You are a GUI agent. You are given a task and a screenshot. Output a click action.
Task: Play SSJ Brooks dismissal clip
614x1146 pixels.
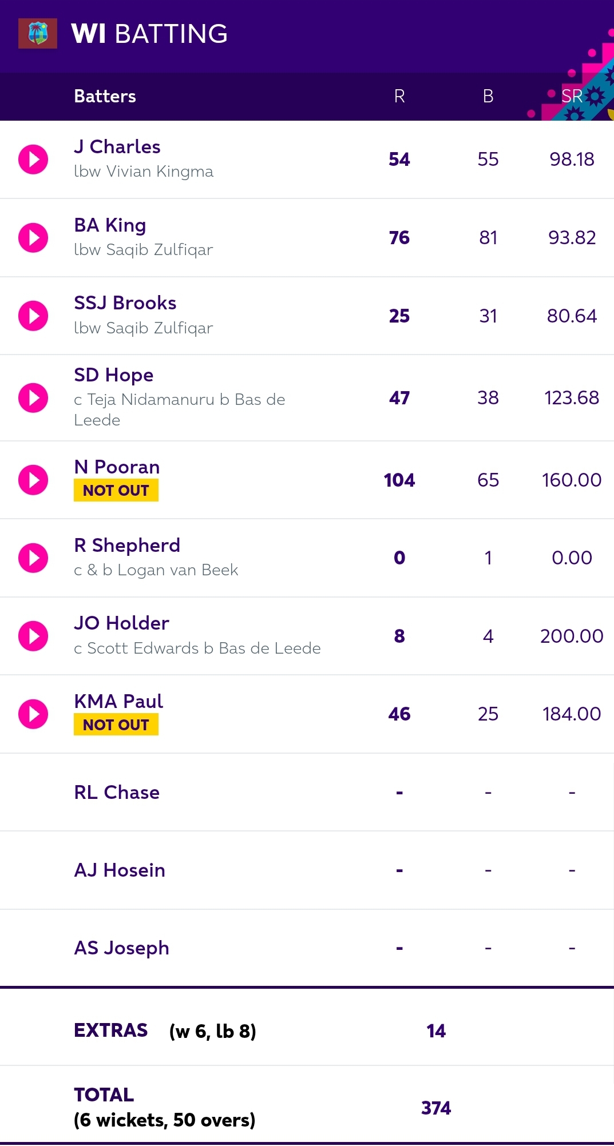click(33, 316)
